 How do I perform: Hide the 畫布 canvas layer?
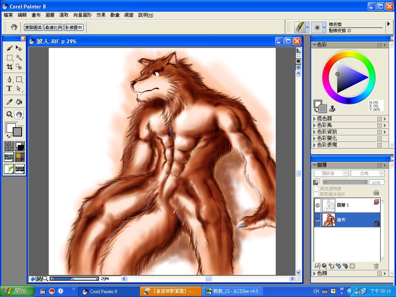point(317,220)
